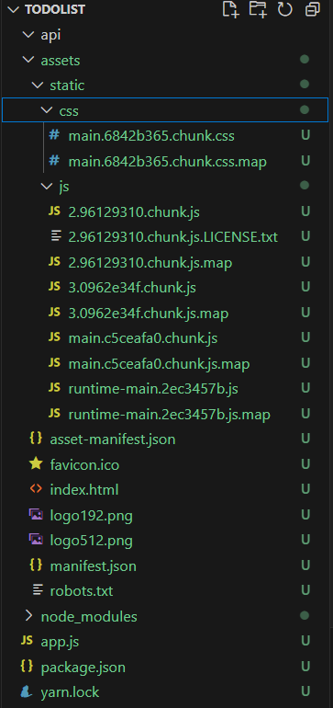This screenshot has width=333, height=708.
Task: Click CSS icon of main.6842b365.chunk.css.map
Action: pos(54,160)
